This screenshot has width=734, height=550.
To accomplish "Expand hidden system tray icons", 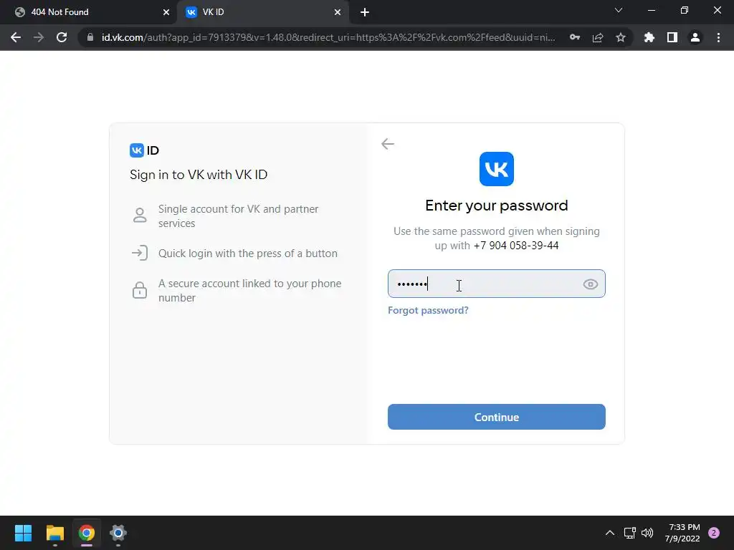I will tap(609, 533).
